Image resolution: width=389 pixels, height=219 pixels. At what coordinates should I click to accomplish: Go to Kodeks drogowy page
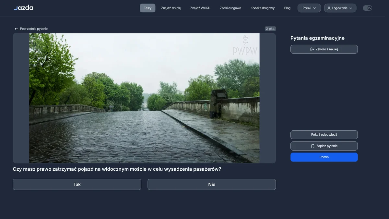[x=263, y=8]
